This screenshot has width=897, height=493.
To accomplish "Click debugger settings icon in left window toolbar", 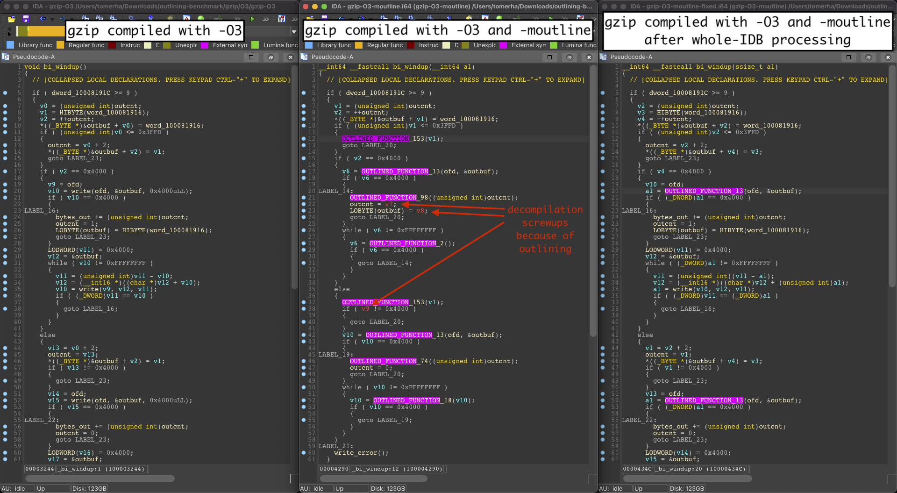I will tap(281, 19).
